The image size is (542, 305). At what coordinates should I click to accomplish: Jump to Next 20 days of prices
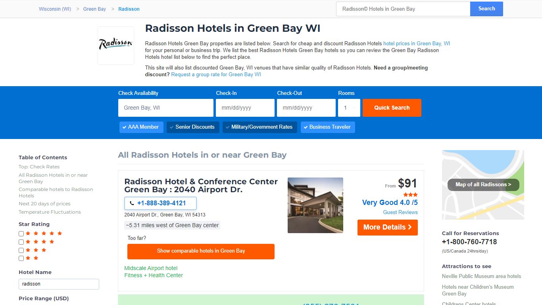click(44, 204)
